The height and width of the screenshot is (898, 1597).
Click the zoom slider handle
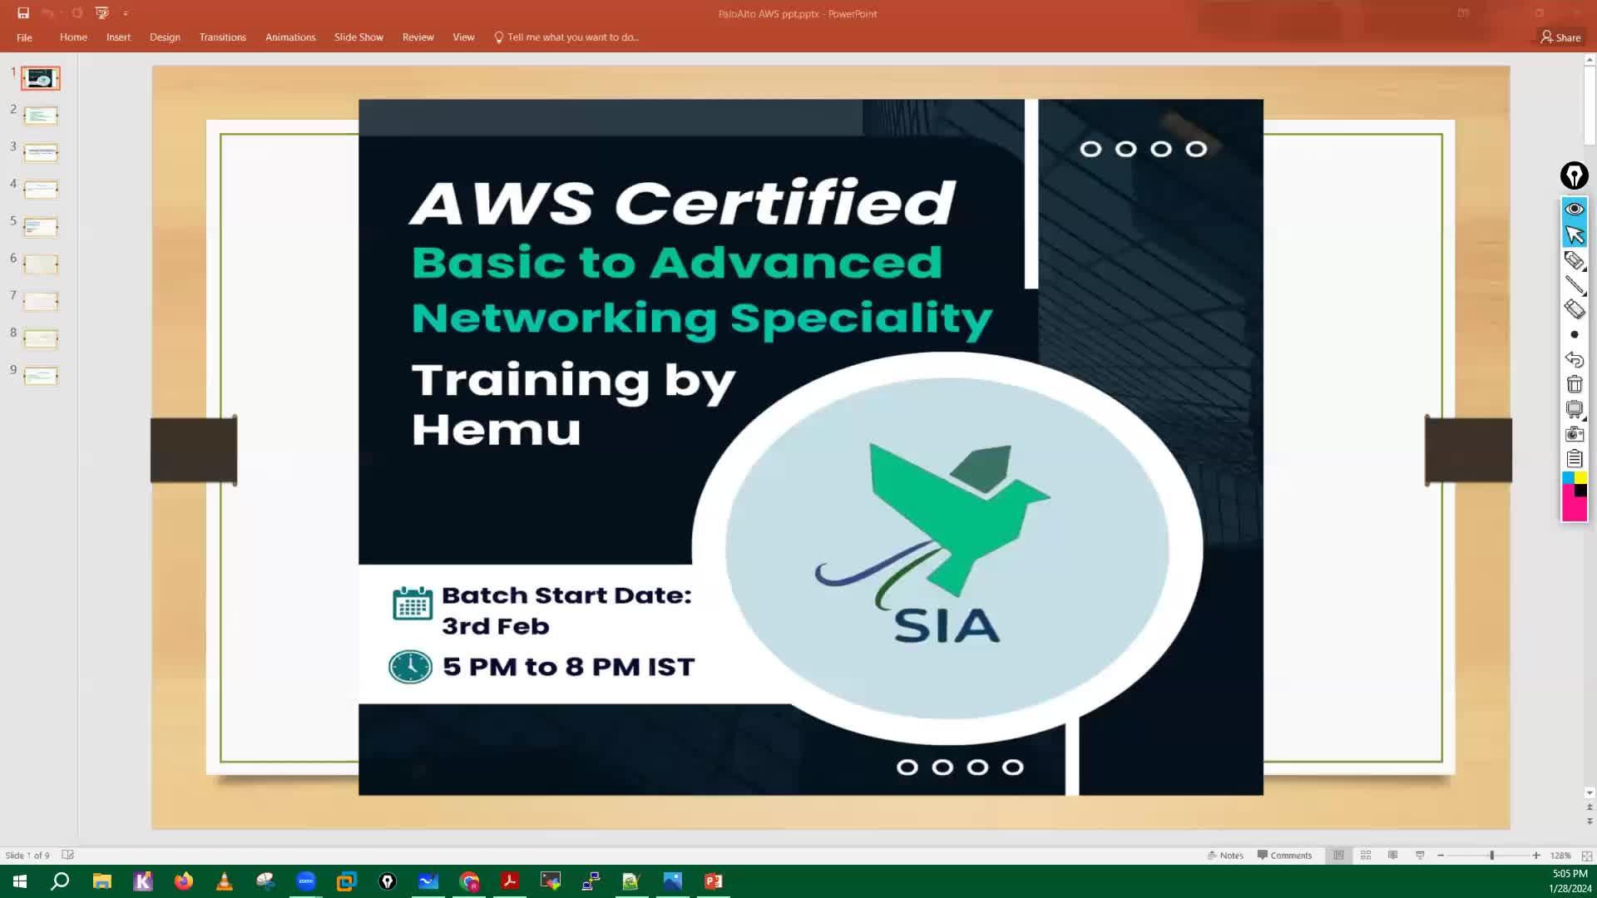pos(1491,855)
